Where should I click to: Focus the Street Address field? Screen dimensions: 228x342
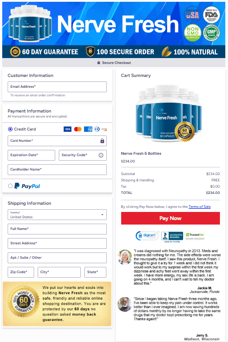[57, 243]
